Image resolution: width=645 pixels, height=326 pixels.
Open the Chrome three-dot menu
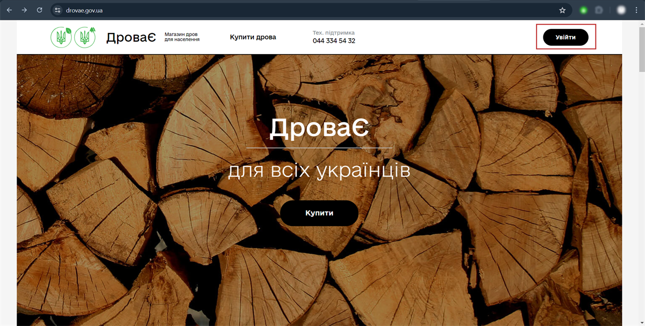point(636,10)
